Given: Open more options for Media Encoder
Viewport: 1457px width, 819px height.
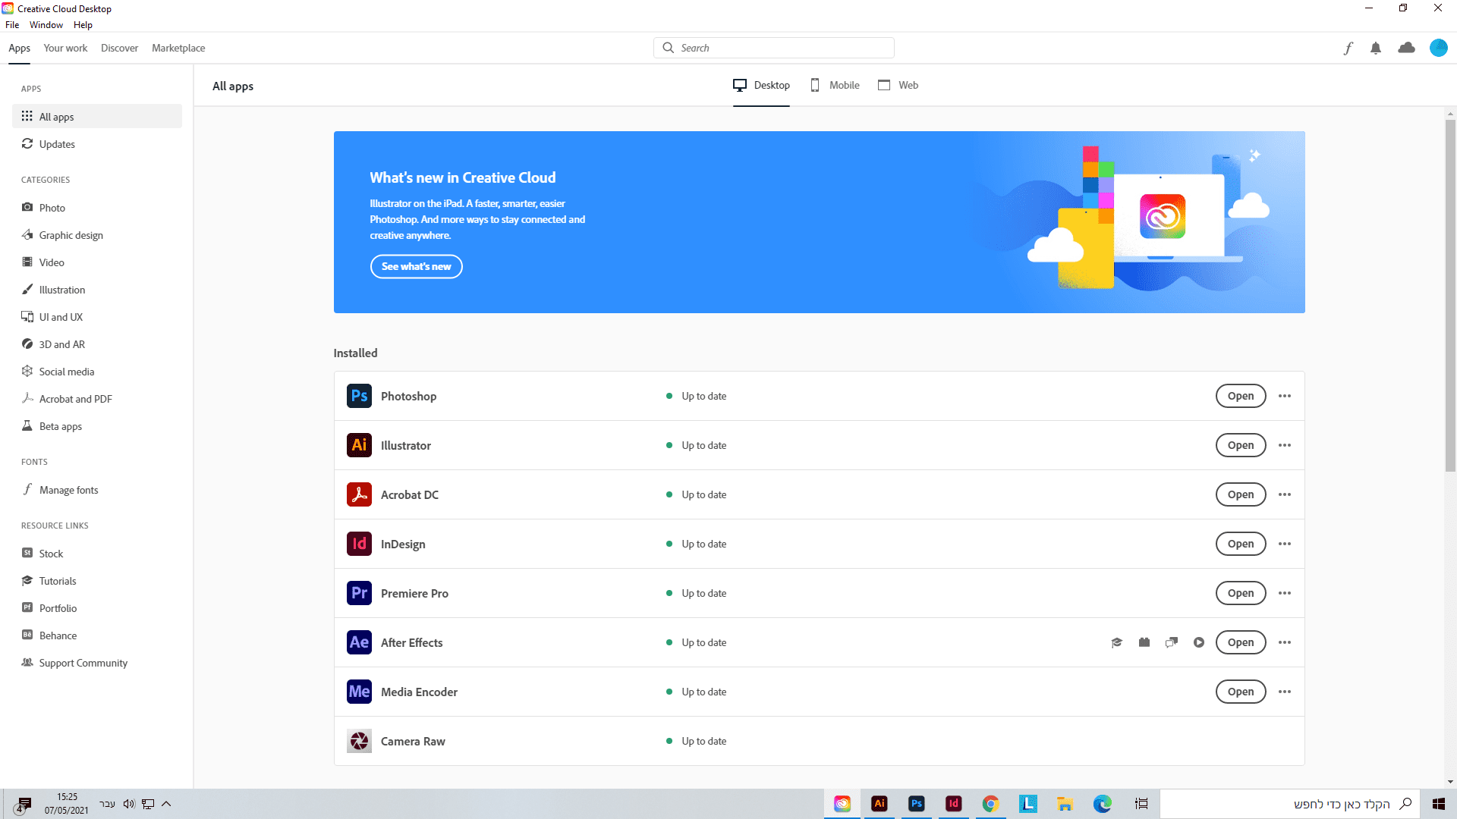Looking at the screenshot, I should point(1284,692).
